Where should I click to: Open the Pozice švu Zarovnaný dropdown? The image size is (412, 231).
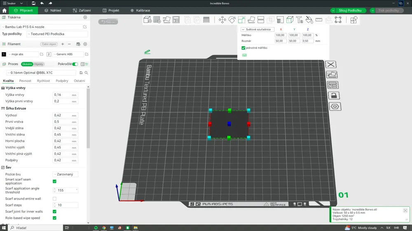click(x=66, y=174)
